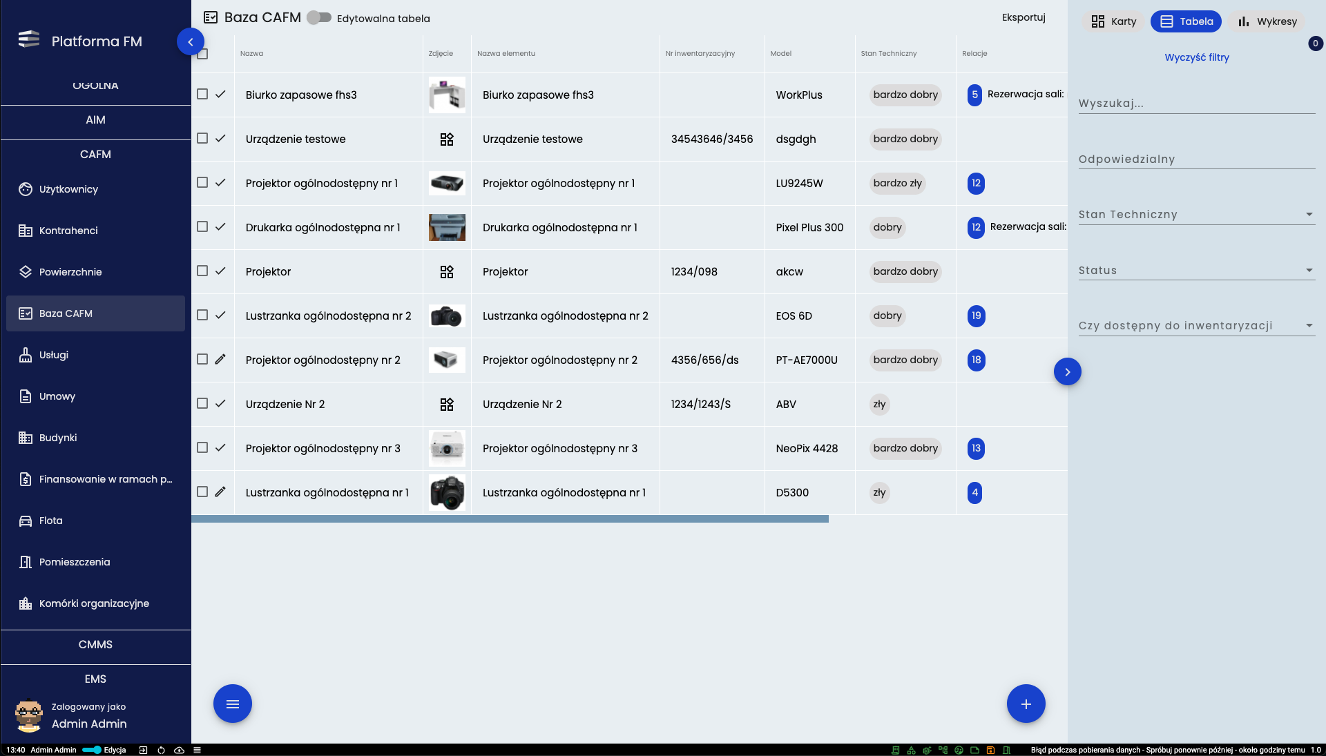Open photo thumbnail of Drukarka ogólnodostępna nr 1

447,227
